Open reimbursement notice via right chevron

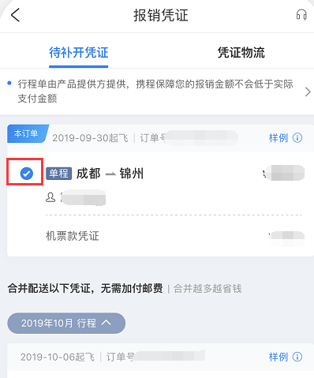[x=308, y=92]
